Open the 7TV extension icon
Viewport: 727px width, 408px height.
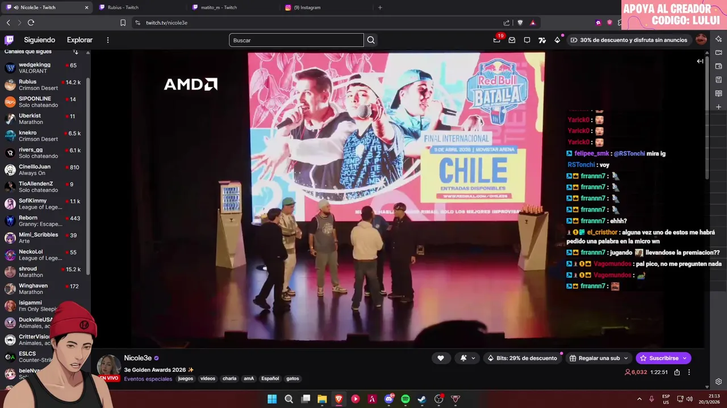coord(542,40)
